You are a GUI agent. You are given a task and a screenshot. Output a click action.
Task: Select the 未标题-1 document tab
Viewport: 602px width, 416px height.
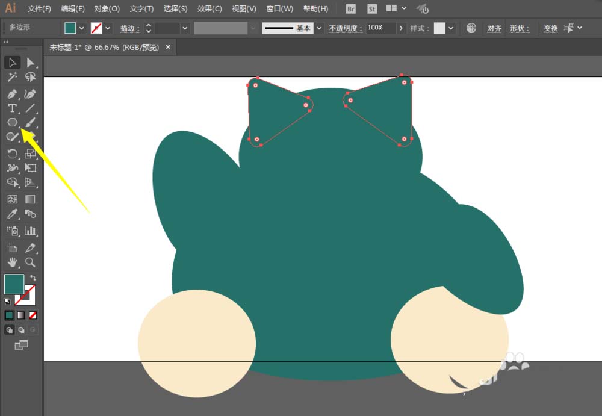(104, 47)
